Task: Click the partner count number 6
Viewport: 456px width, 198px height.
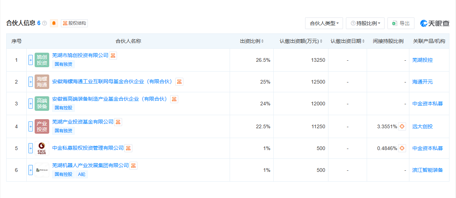Action: click(x=39, y=23)
